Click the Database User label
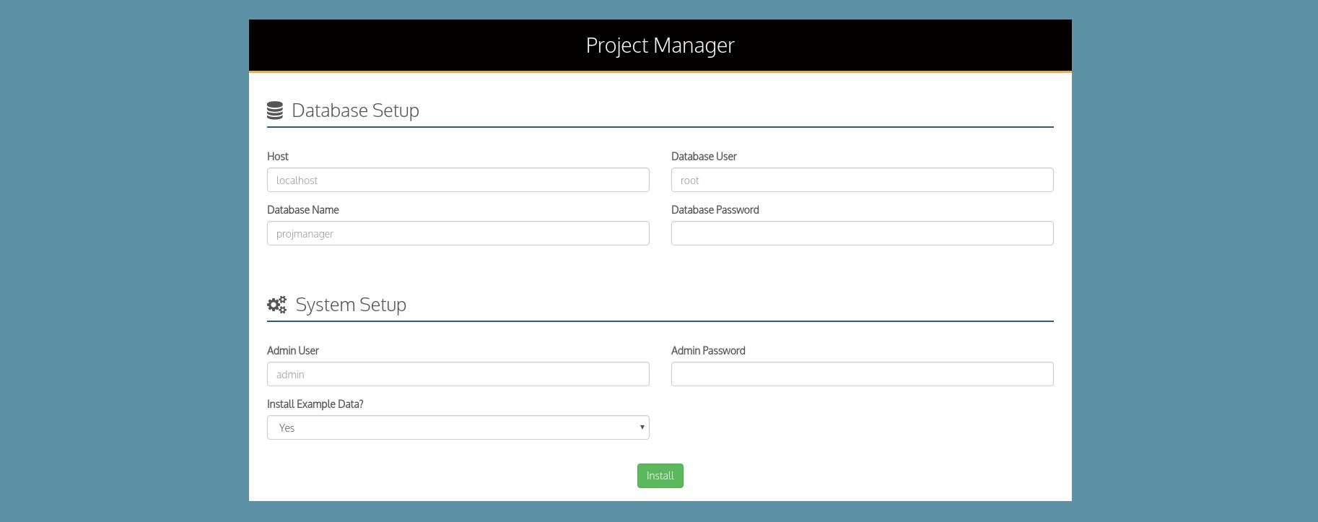Screen dimensions: 1318x522 (x=704, y=157)
